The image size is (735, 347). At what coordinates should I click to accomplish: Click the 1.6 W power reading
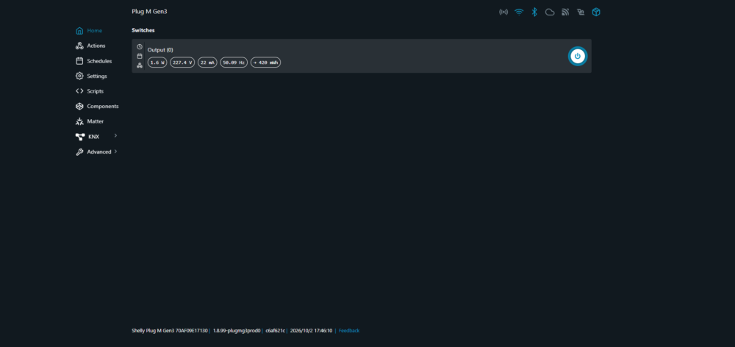click(x=157, y=62)
